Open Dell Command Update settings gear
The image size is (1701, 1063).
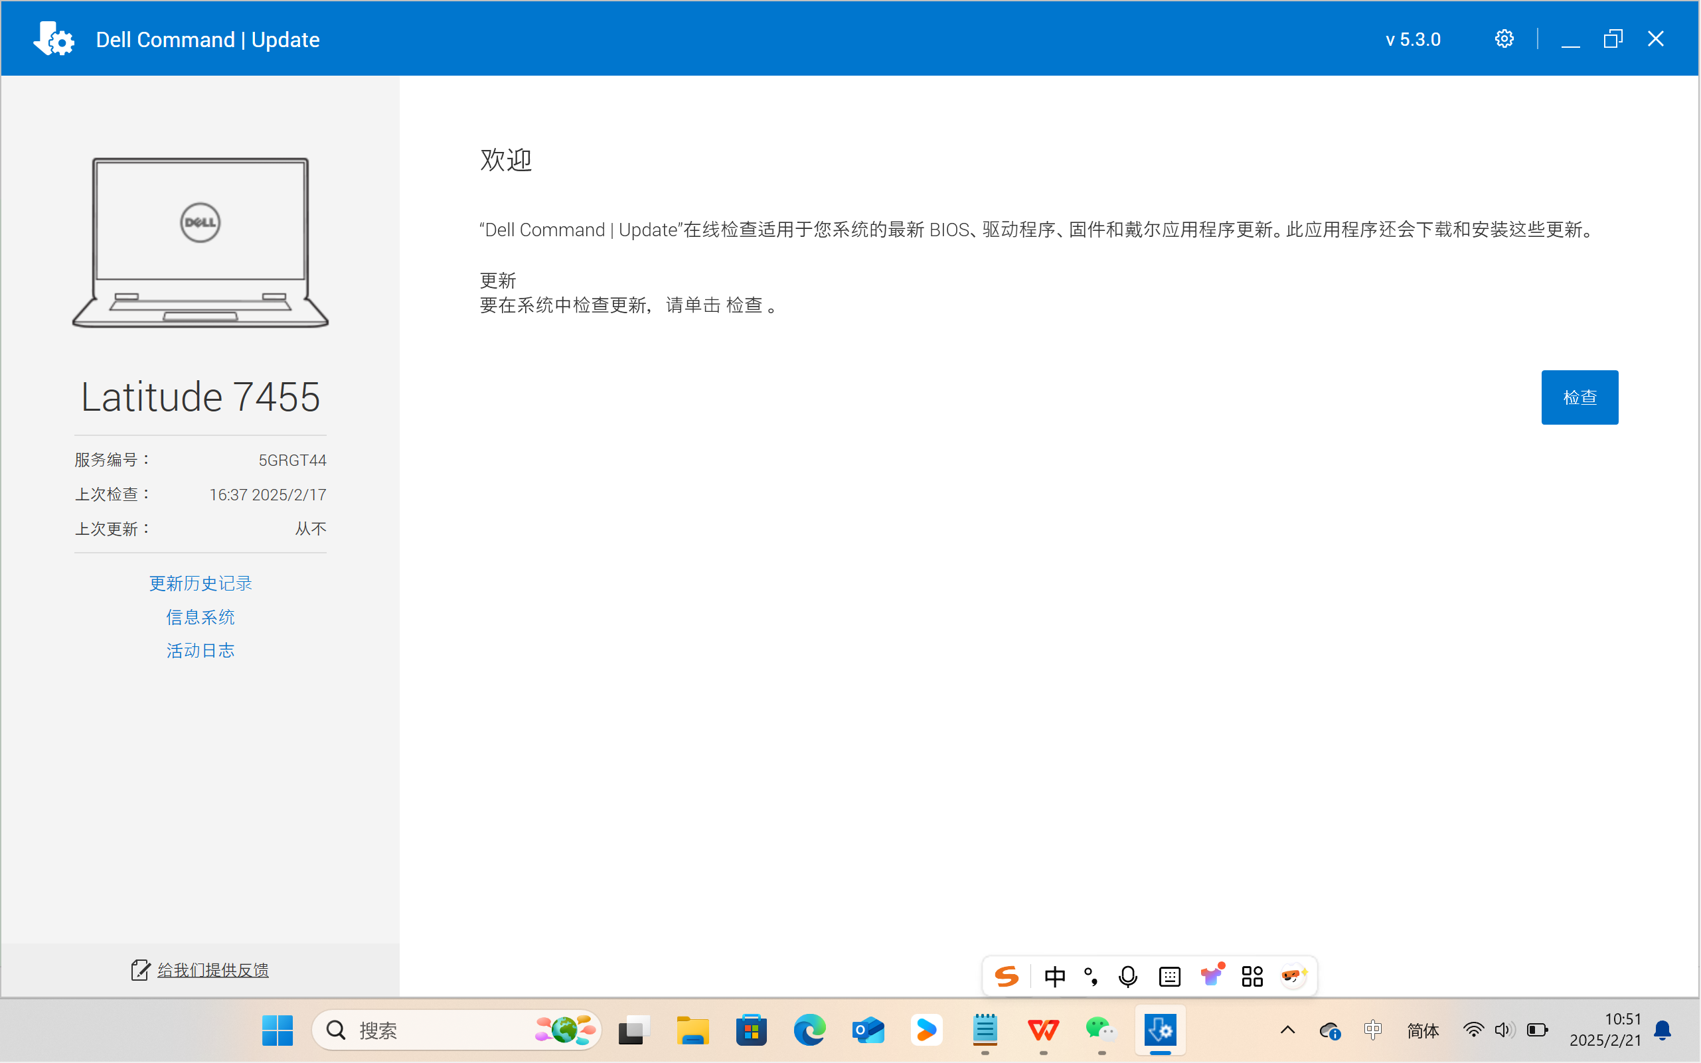point(1503,39)
